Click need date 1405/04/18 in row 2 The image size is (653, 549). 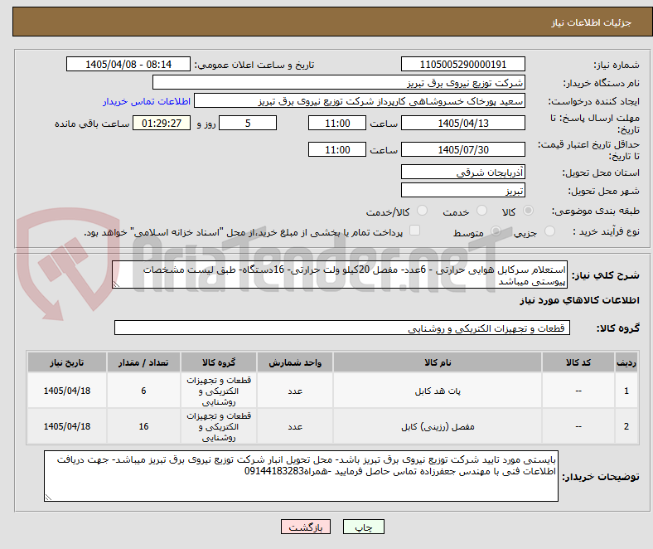66,426
